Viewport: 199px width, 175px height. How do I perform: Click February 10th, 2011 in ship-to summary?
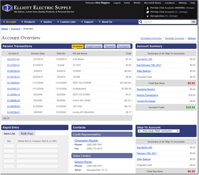(147, 153)
